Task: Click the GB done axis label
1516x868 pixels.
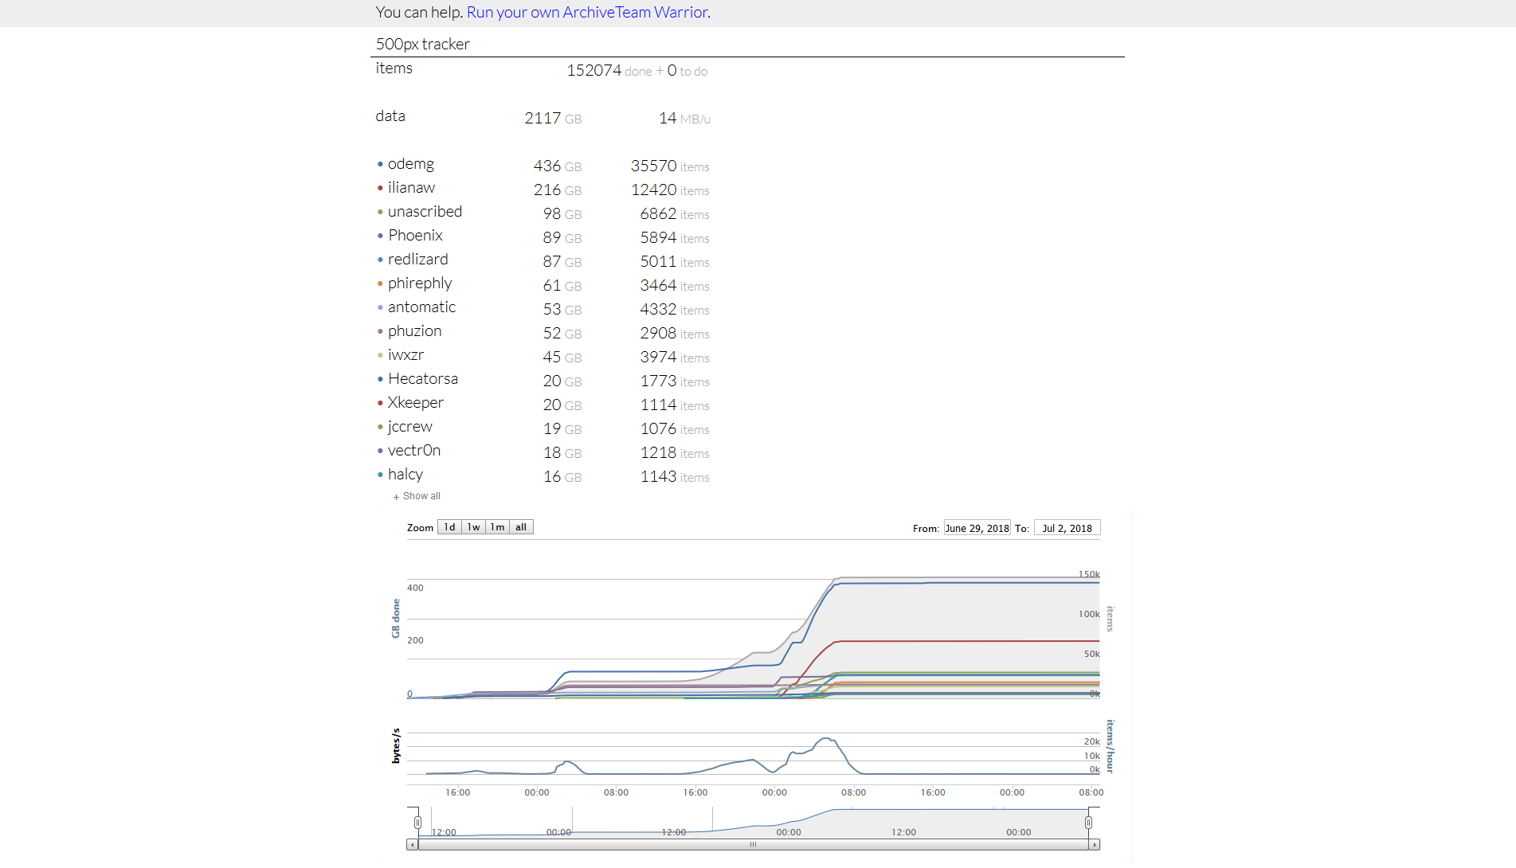Action: [396, 619]
